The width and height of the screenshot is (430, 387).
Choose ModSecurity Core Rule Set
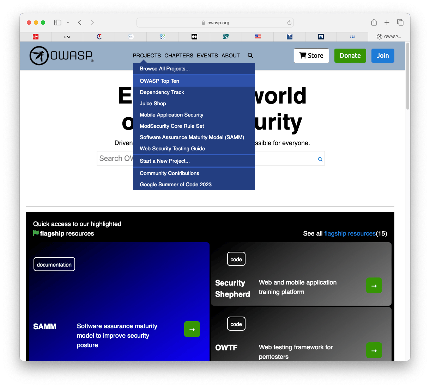click(x=194, y=126)
